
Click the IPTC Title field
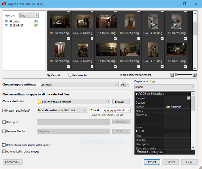[x=177, y=136]
